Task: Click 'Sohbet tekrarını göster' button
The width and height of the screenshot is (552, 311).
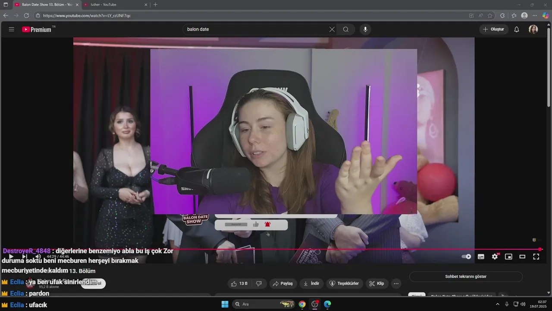Action: (x=466, y=276)
